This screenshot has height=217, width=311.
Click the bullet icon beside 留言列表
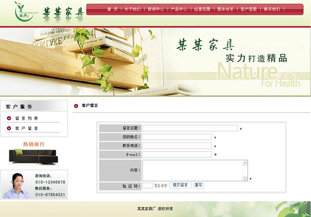coord(9,118)
